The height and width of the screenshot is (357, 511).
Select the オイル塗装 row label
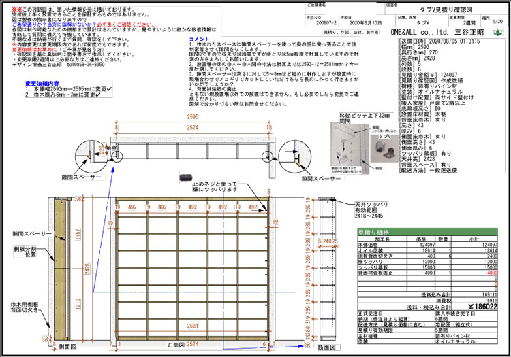tap(370, 251)
